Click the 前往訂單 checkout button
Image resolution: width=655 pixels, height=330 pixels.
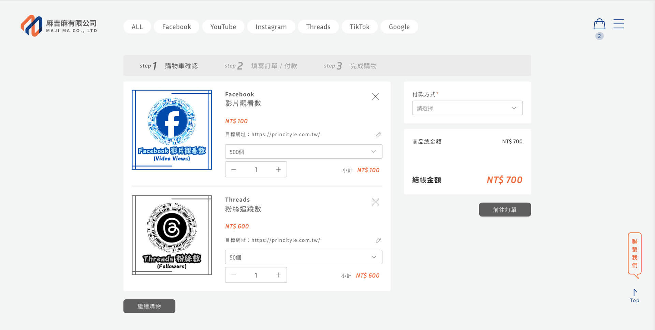[505, 209]
